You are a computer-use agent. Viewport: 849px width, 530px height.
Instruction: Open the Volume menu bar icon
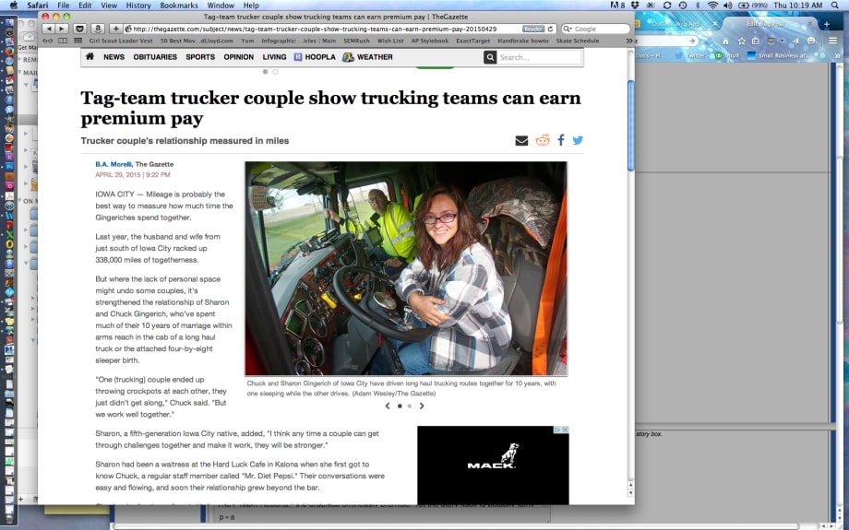click(727, 5)
